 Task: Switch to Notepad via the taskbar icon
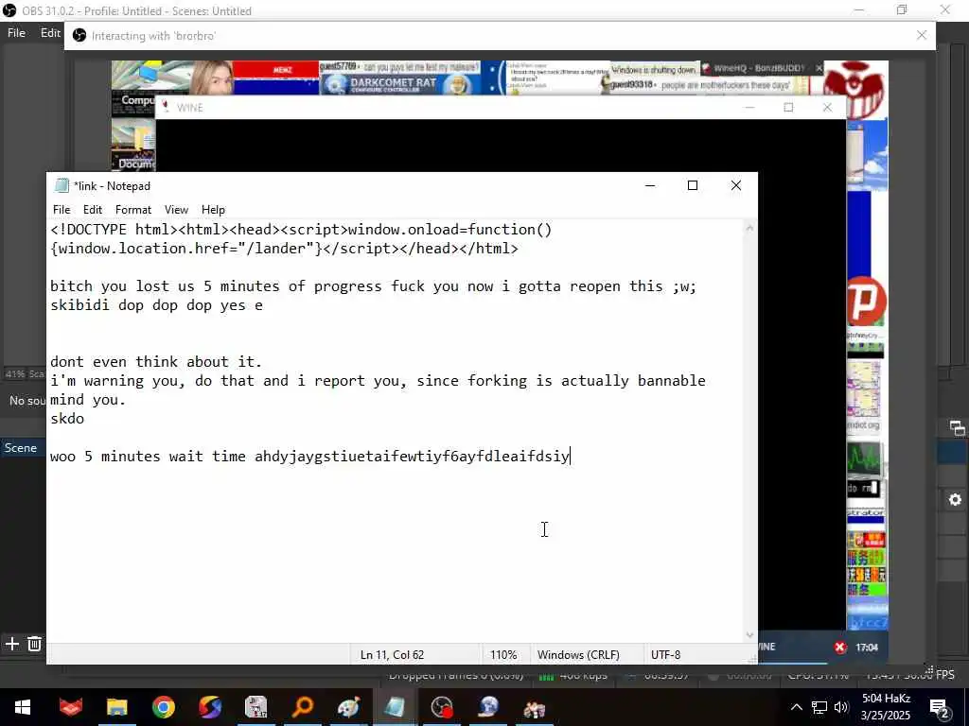395,707
